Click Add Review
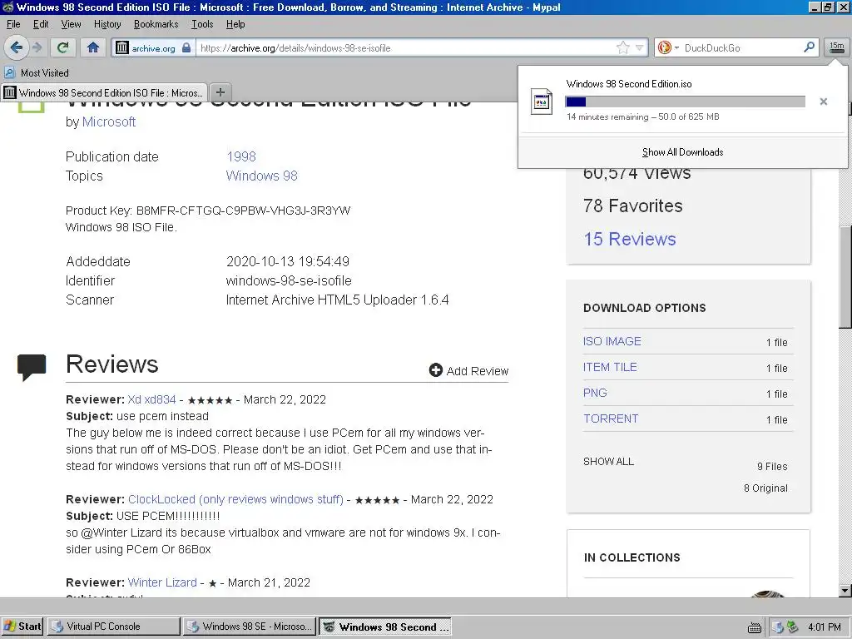This screenshot has width=852, height=639. coord(477,371)
